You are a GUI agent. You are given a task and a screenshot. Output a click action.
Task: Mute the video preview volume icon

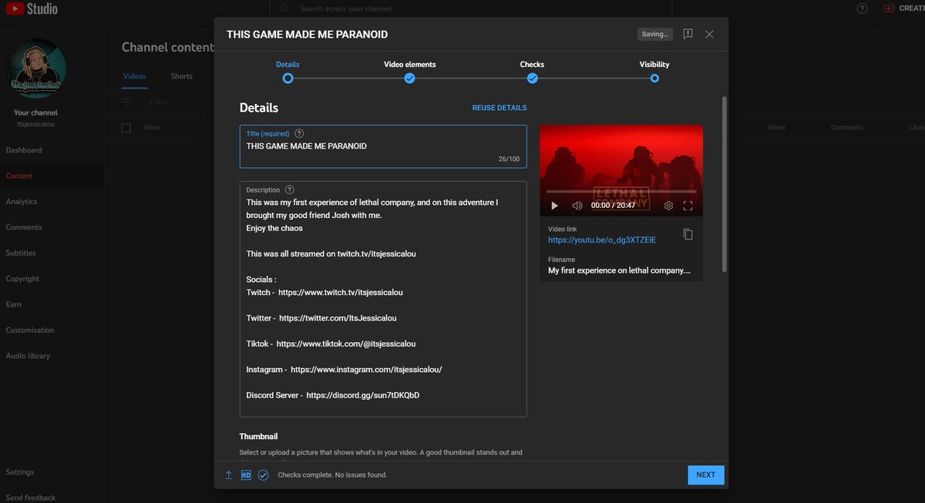tap(577, 206)
